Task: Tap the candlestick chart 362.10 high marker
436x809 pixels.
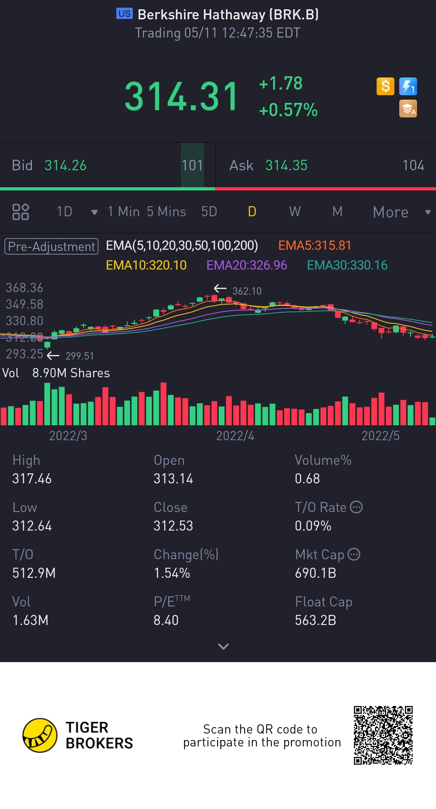Action: click(238, 290)
